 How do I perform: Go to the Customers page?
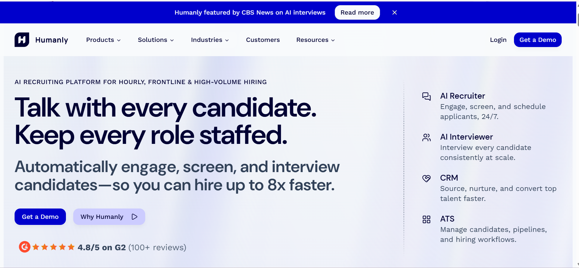click(x=263, y=40)
